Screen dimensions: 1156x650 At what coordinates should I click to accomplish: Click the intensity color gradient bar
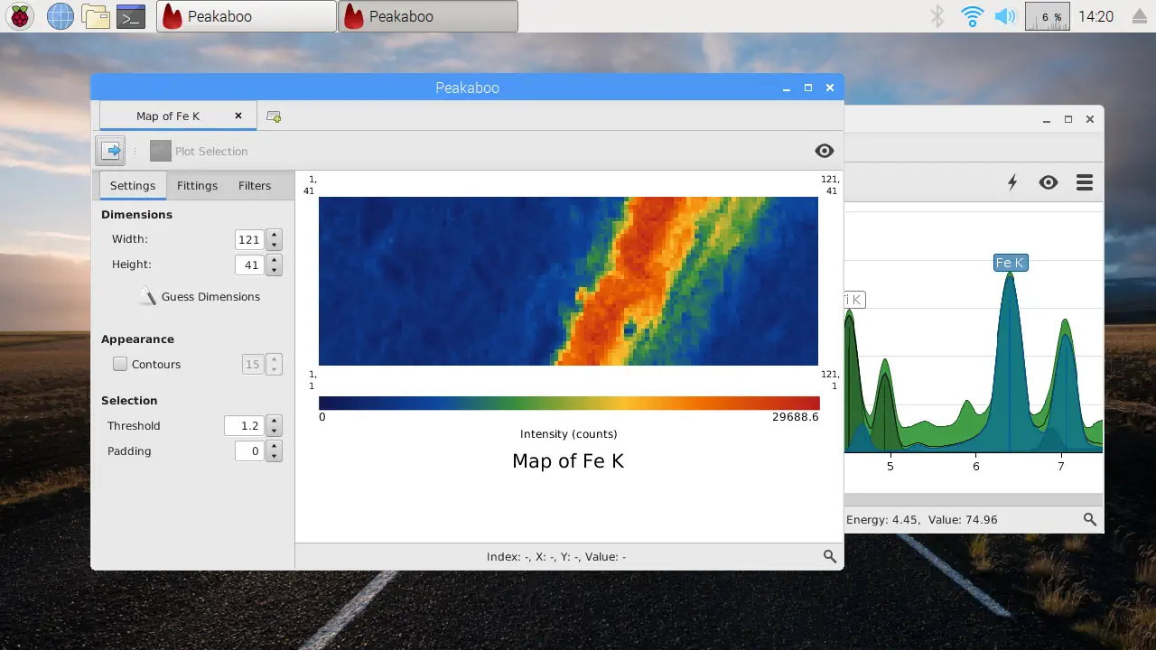pyautogui.click(x=569, y=403)
